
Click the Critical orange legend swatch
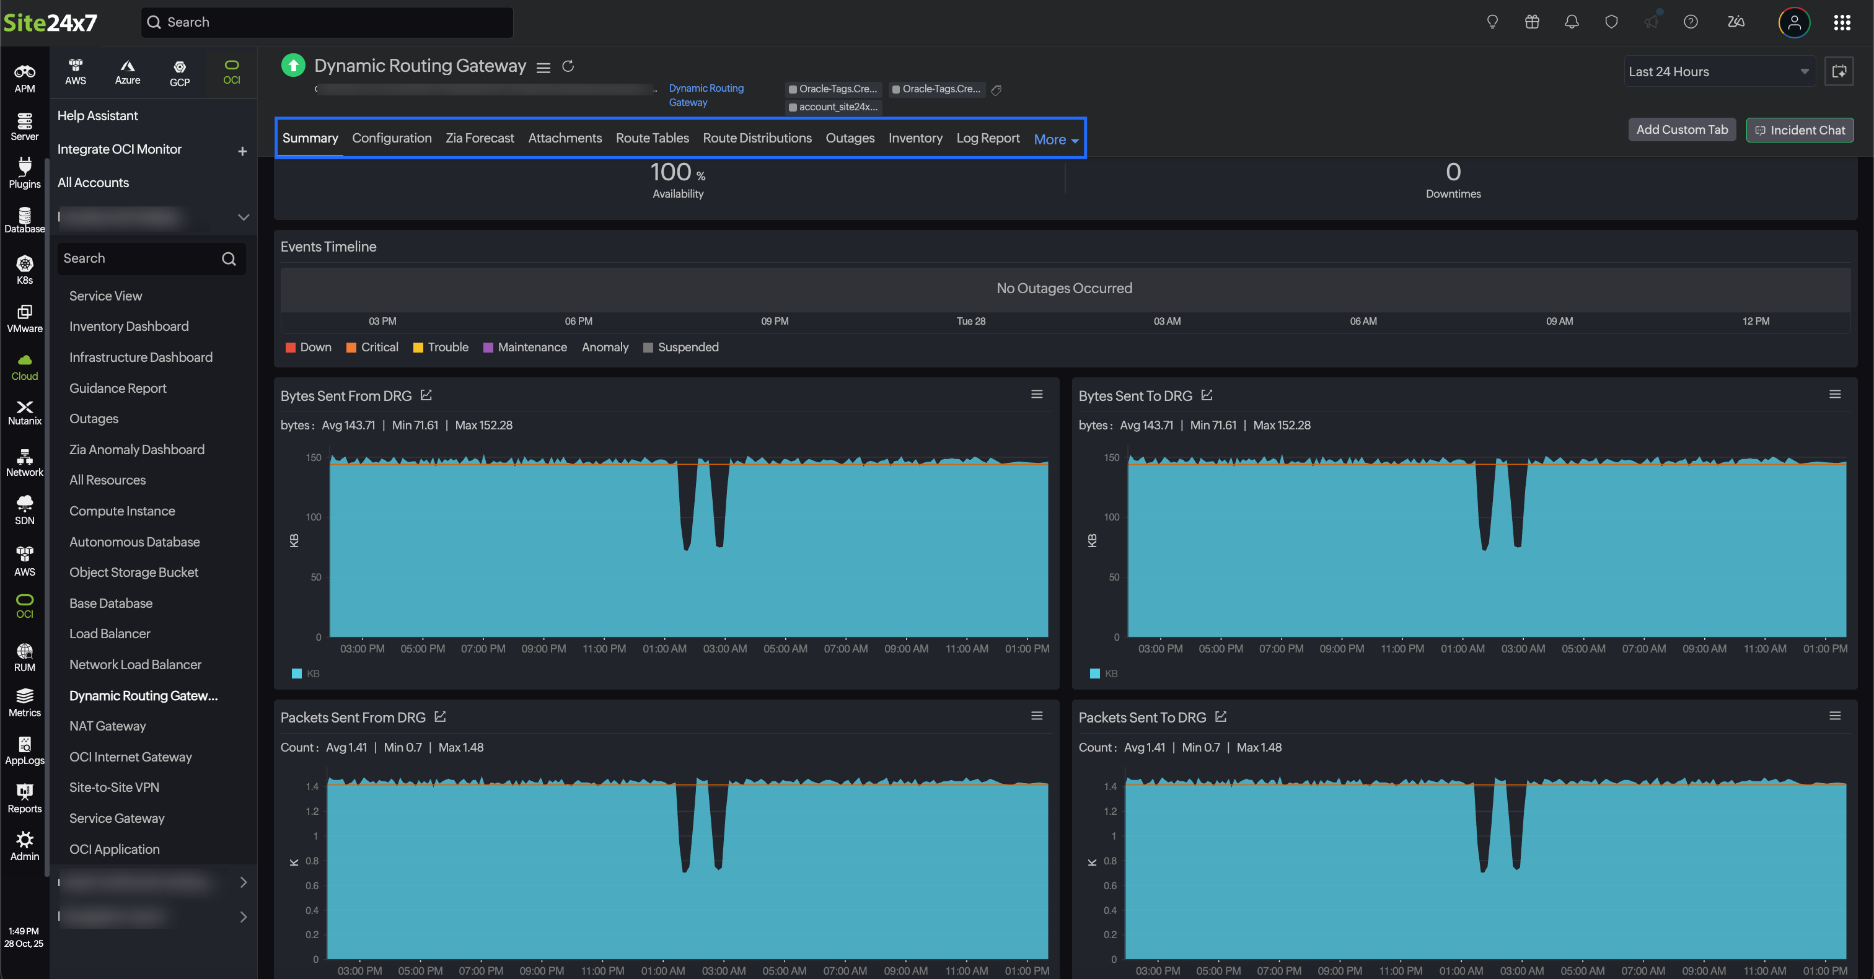351,348
